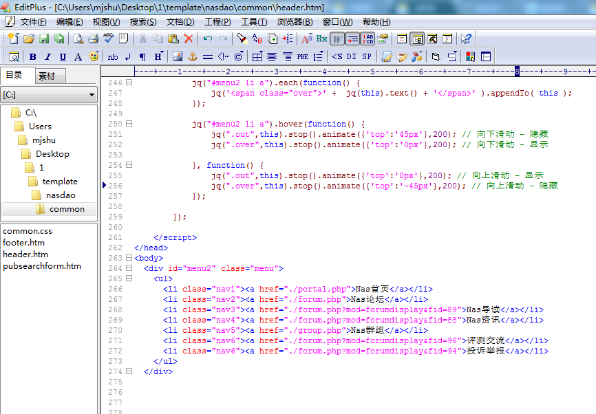Toggle word wrap W button
The width and height of the screenshot is (596, 414).
pos(337,39)
